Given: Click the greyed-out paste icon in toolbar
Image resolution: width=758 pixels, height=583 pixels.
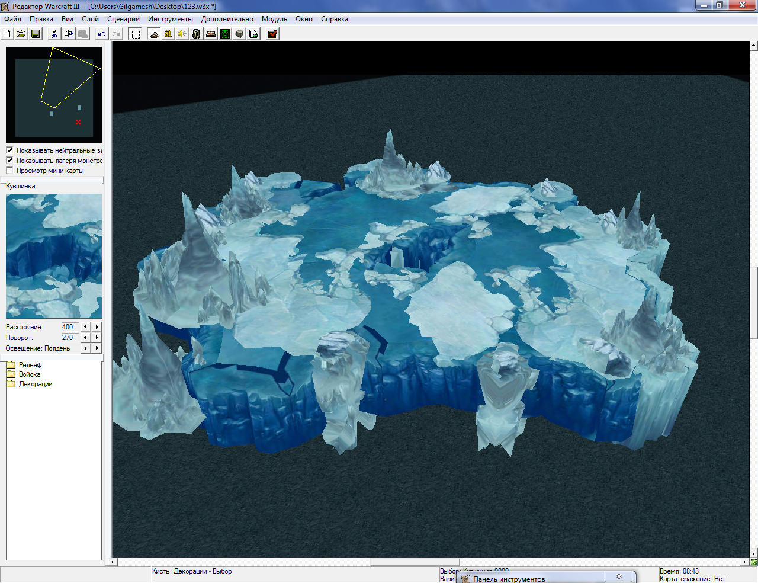Looking at the screenshot, I should [83, 34].
